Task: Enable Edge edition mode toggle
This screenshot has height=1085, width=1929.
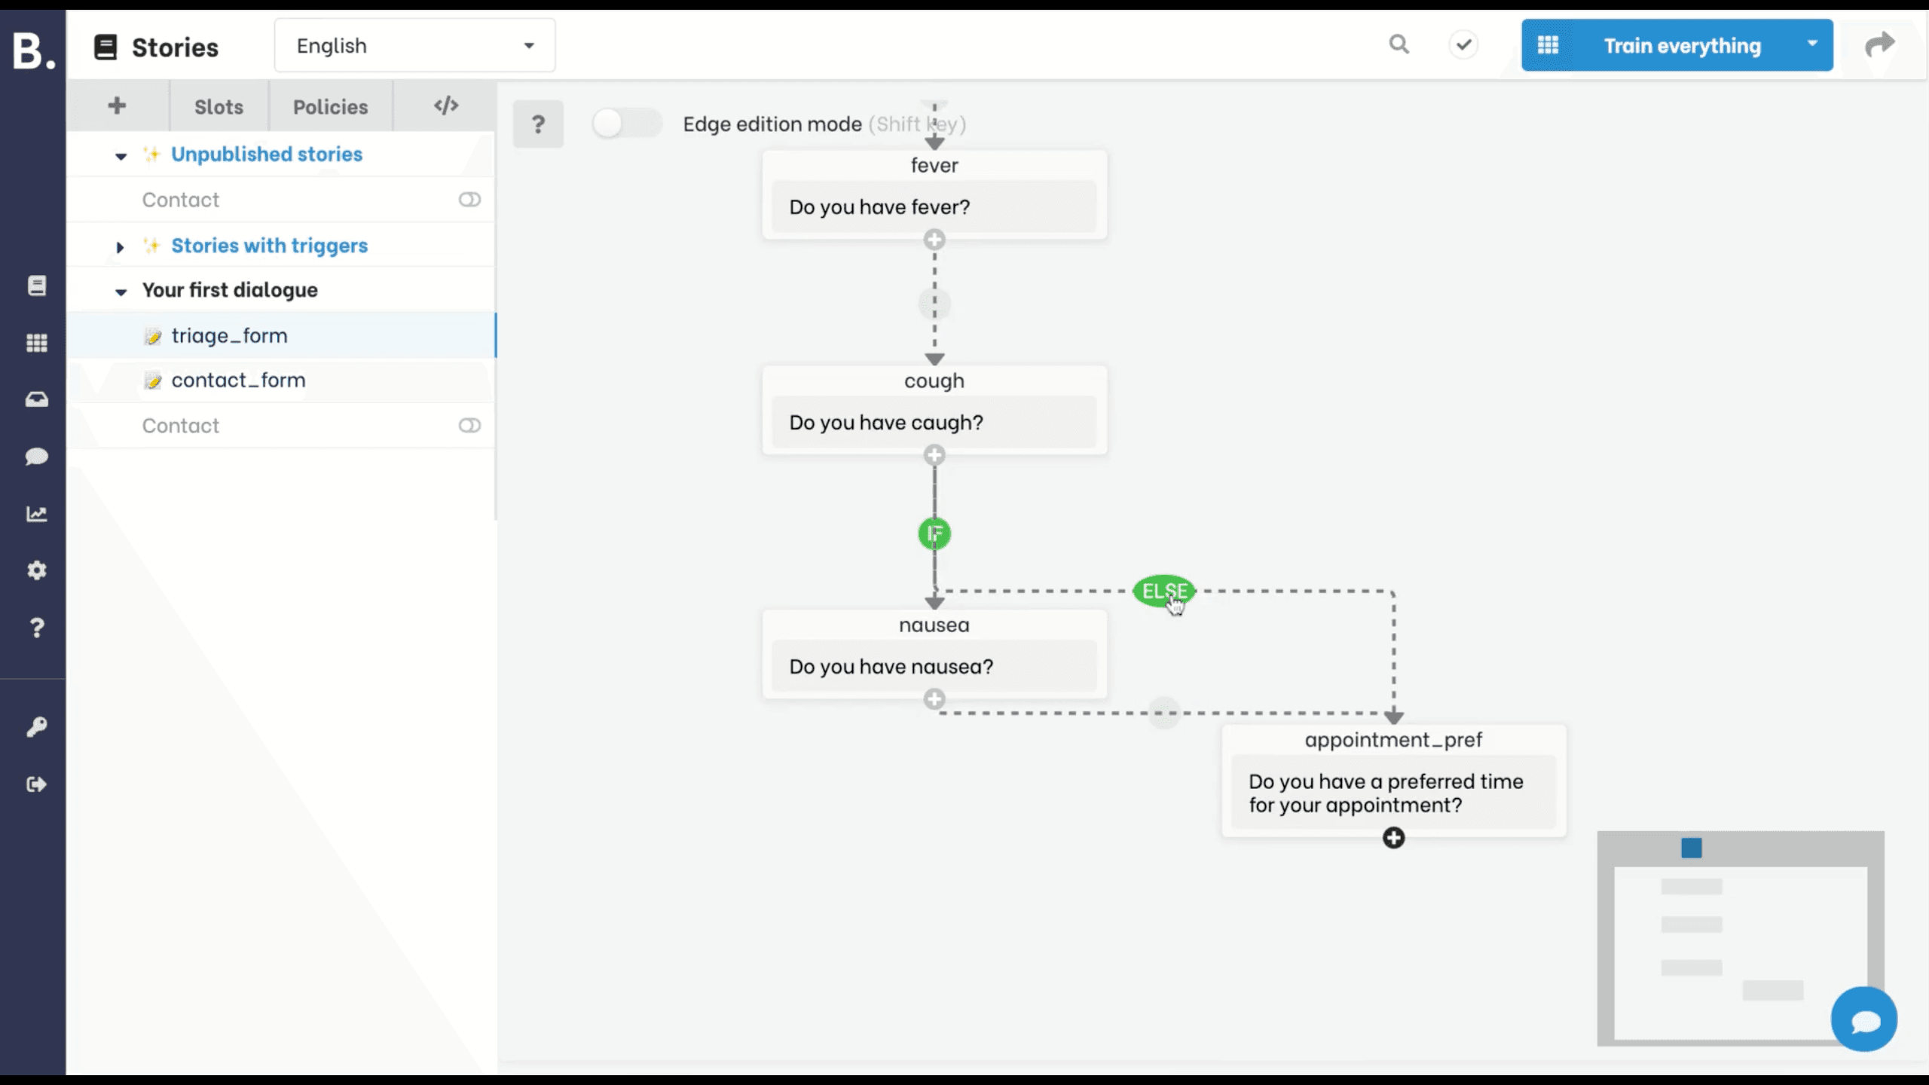Action: point(626,123)
